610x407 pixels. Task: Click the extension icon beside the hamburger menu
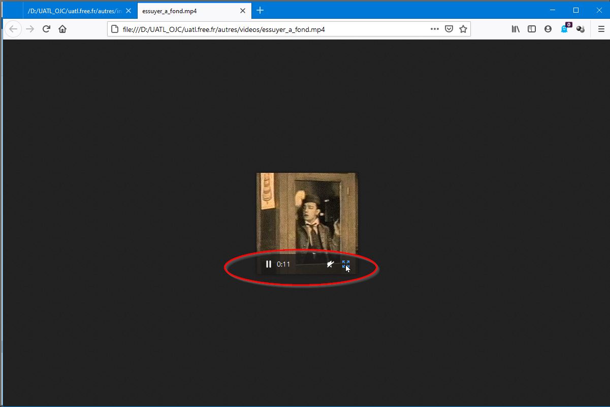(581, 29)
